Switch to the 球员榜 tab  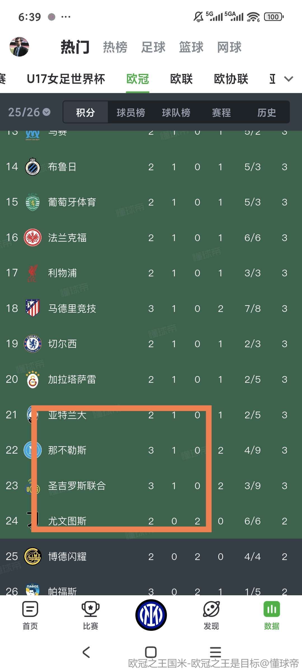click(x=131, y=113)
